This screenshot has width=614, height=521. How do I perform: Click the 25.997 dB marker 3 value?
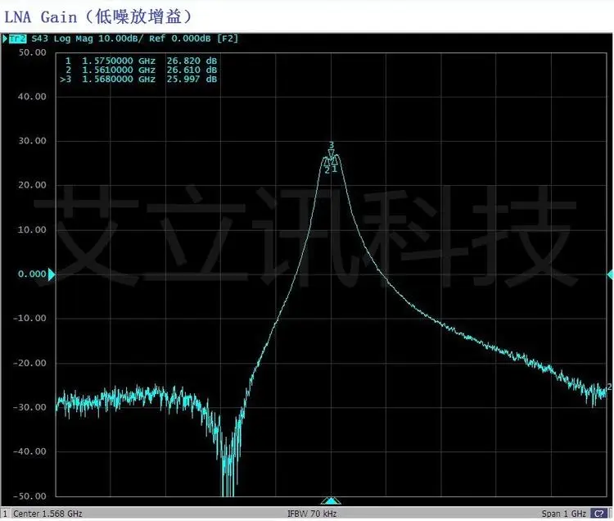point(192,79)
